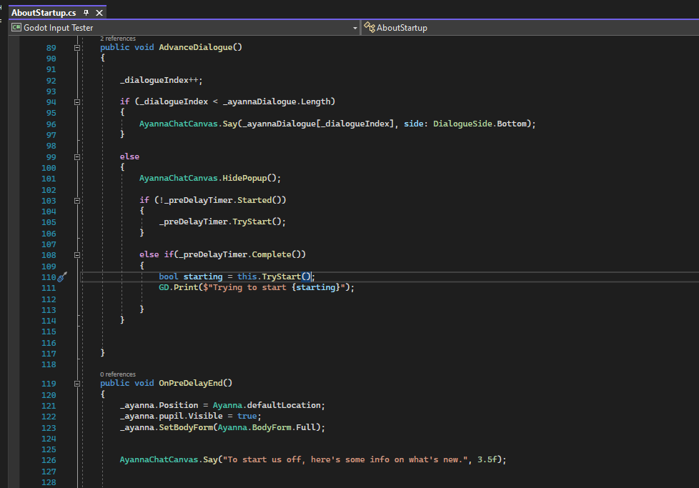Close the AboutStartup.cs tab
The image size is (699, 488).
point(99,13)
